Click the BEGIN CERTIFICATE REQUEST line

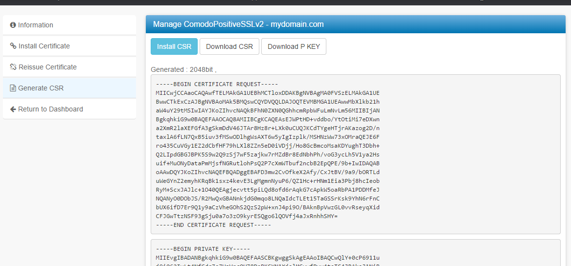pyautogui.click(x=217, y=85)
